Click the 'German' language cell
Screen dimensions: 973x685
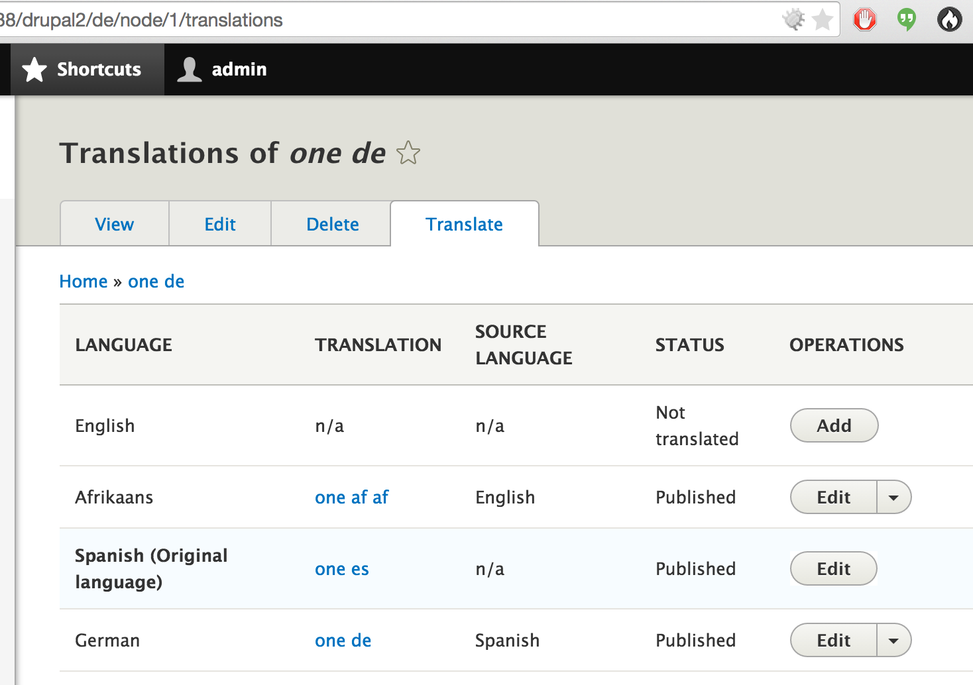pos(107,641)
